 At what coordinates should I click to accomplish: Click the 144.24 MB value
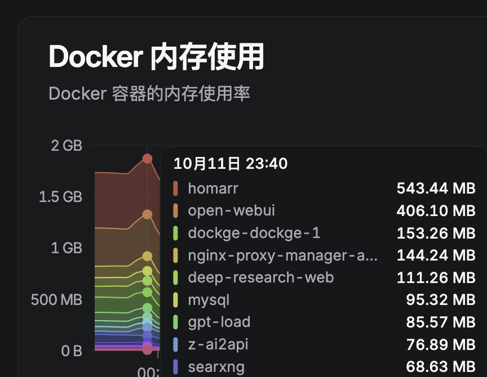(436, 255)
